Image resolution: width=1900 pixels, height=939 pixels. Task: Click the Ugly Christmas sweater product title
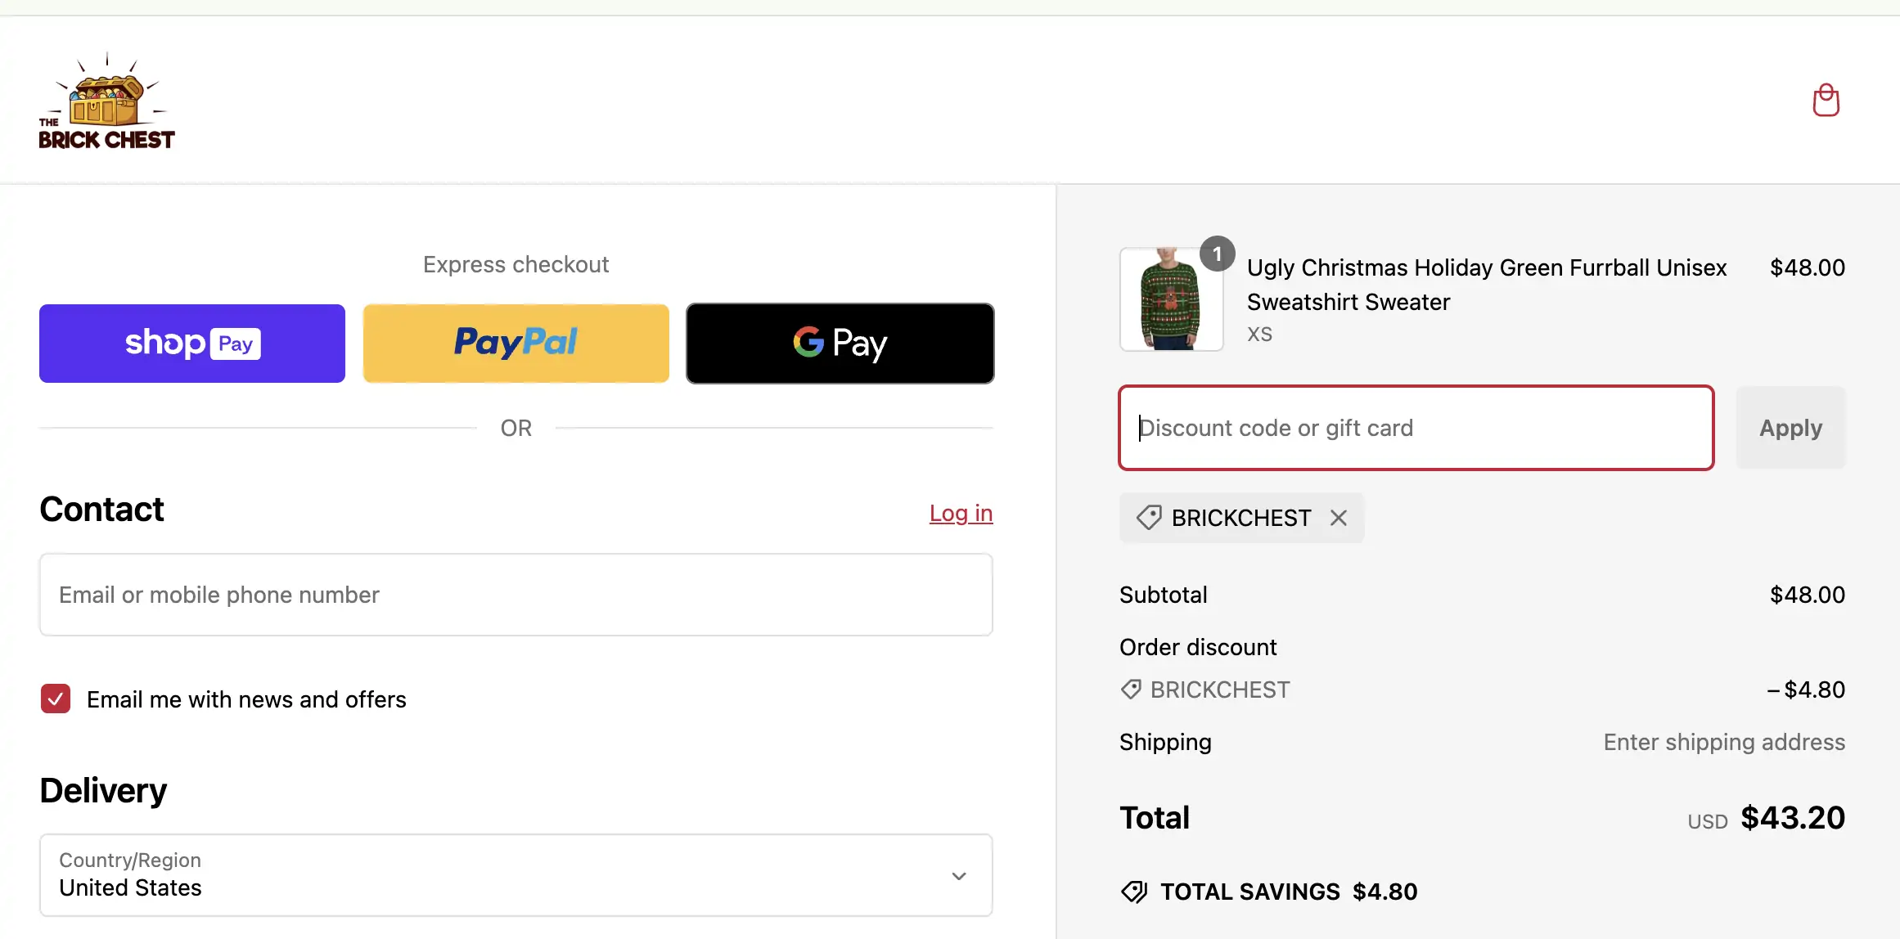tap(1486, 285)
